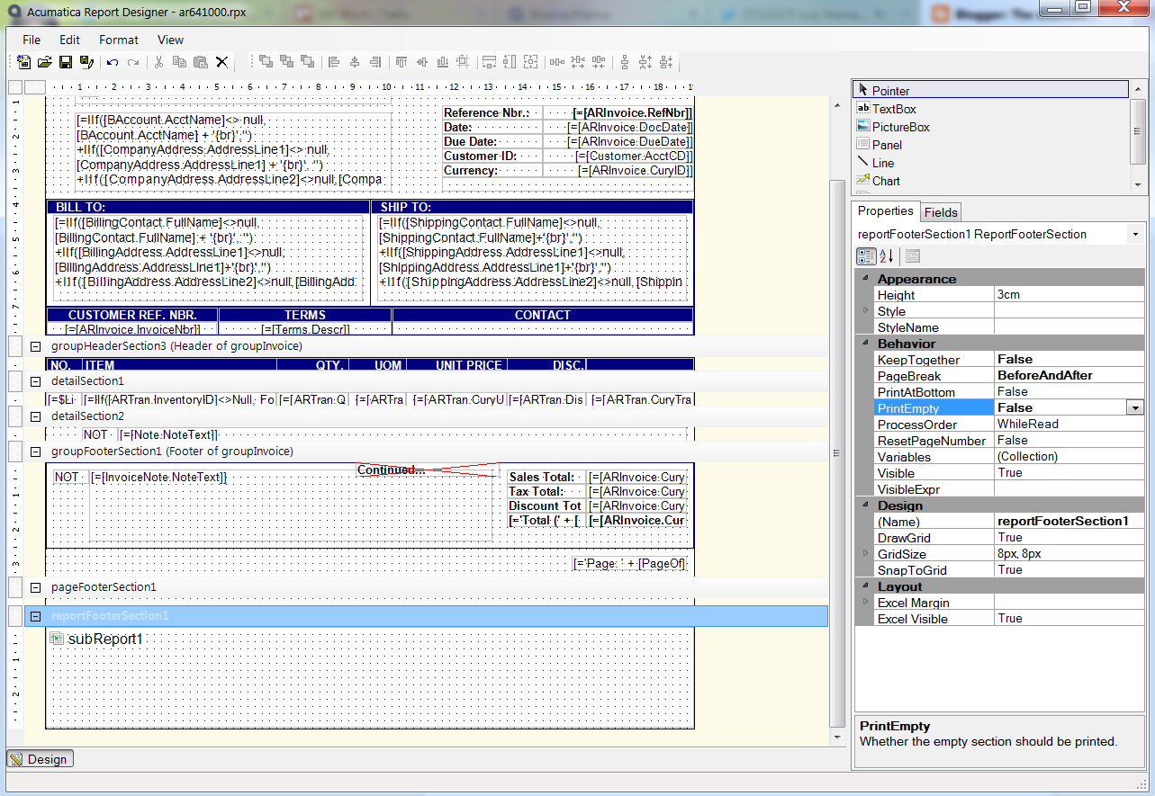The height and width of the screenshot is (796, 1155).
Task: Collapse the reportFooterSection1 section
Action: 34,616
